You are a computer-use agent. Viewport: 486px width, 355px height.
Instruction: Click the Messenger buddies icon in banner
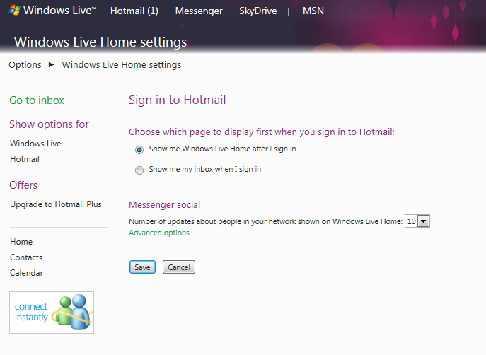pos(73,312)
